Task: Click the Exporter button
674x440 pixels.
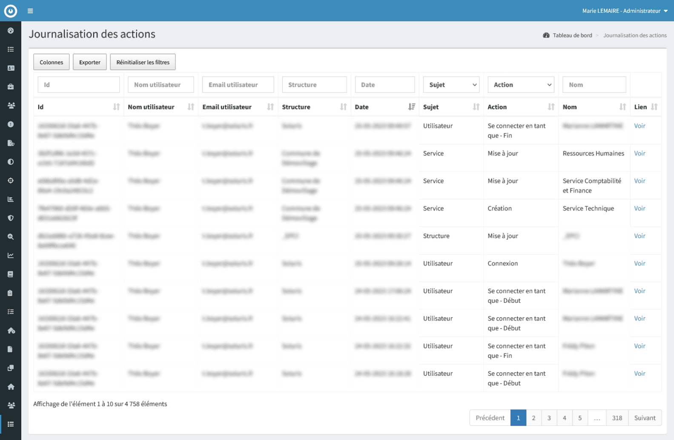Action: (x=90, y=62)
